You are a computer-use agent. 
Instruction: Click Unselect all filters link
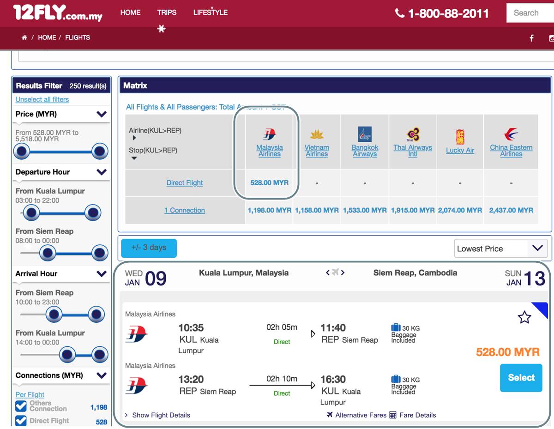pyautogui.click(x=42, y=99)
